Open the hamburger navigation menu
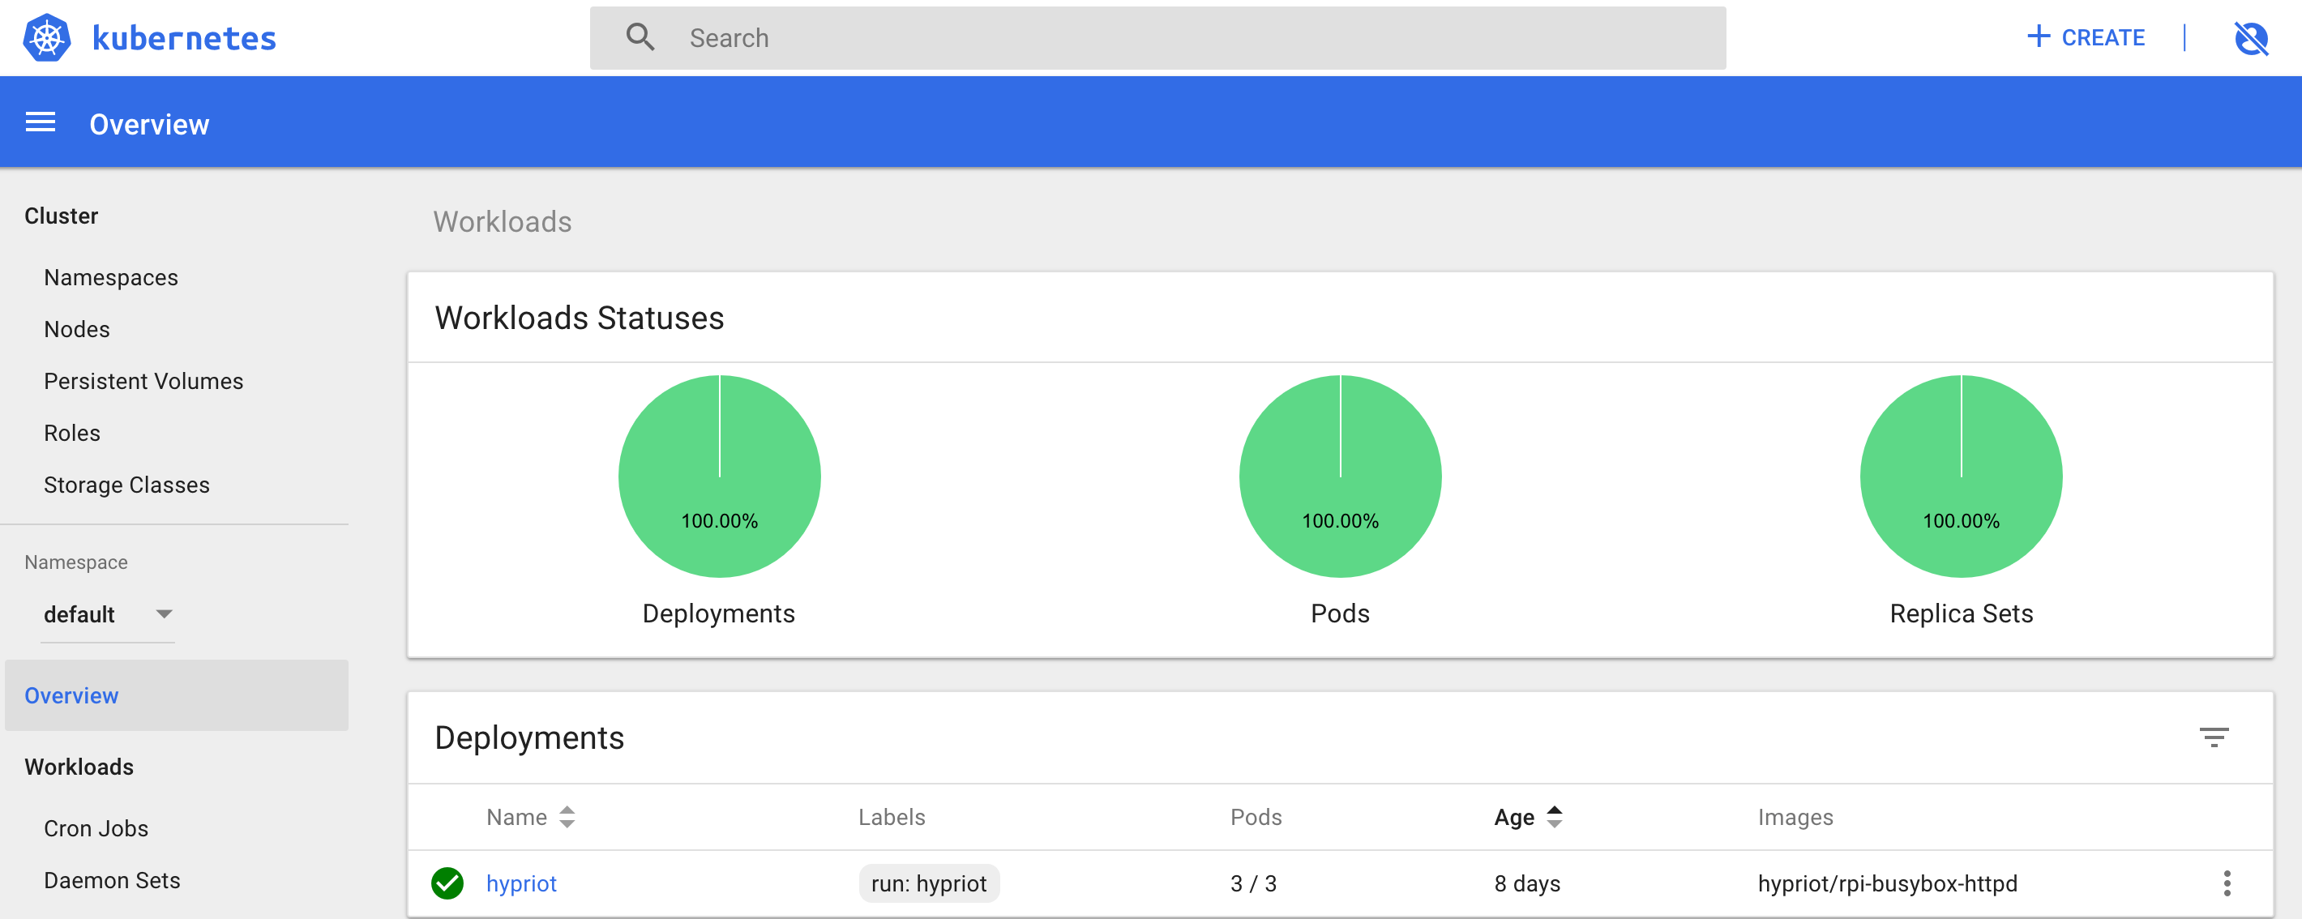Viewport: 2302px width, 919px height. coord(41,122)
